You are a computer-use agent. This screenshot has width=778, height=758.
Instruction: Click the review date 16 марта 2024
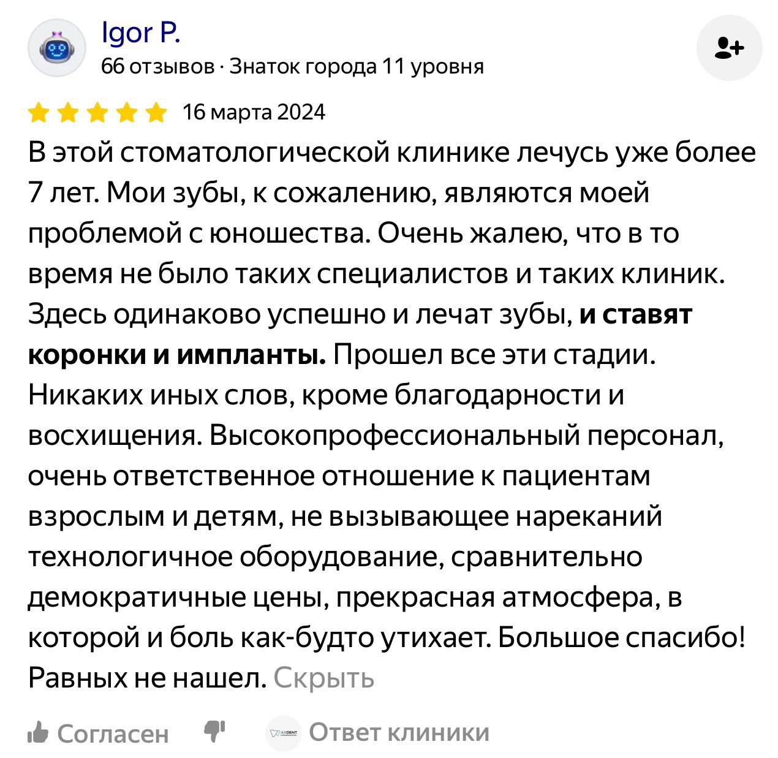(254, 113)
